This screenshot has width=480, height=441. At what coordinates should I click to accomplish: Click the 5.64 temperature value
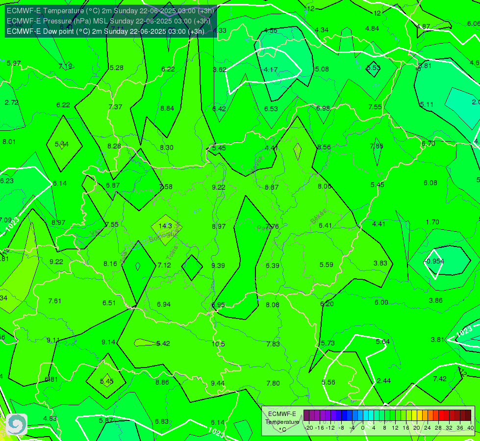click(382, 342)
